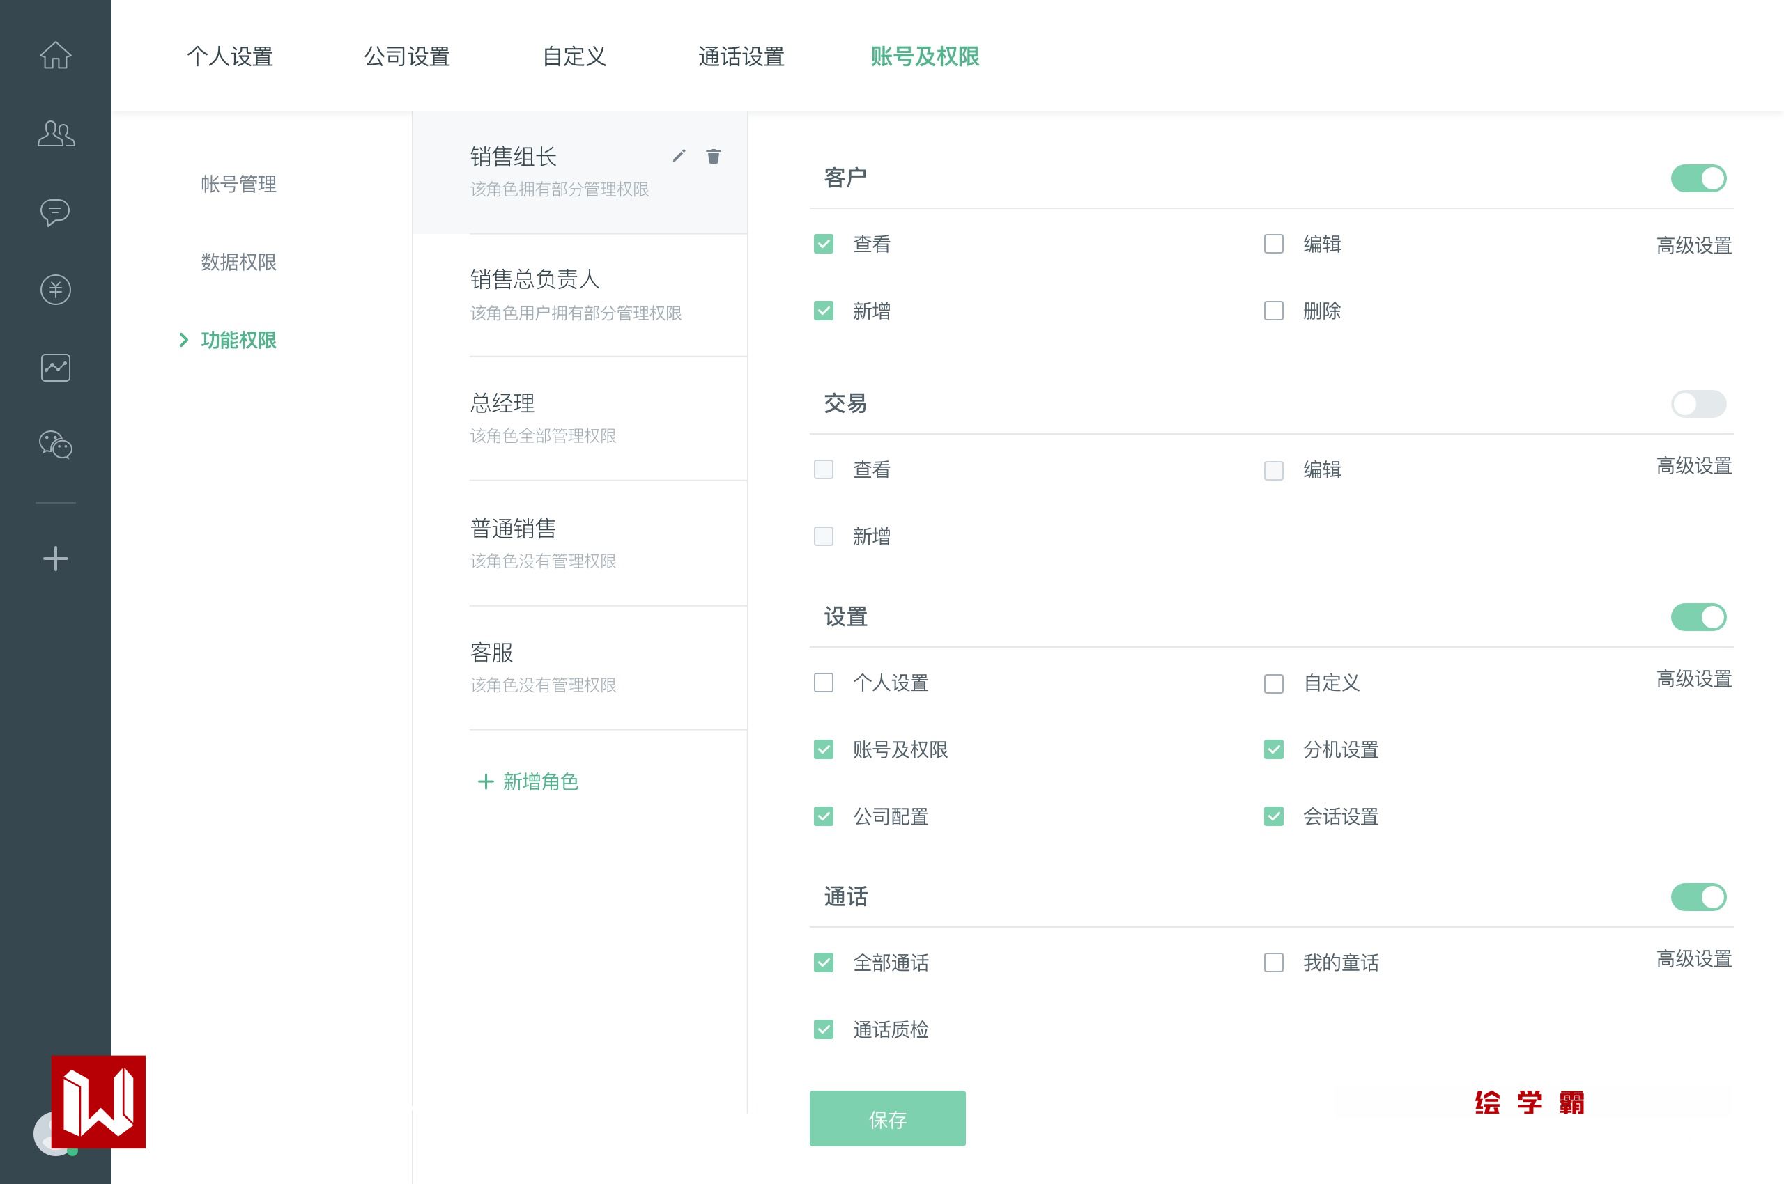Screen dimensions: 1784x1184
Task: Enable the 交易 permission toggle
Action: click(1698, 404)
